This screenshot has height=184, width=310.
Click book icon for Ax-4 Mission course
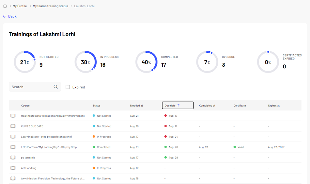pyautogui.click(x=13, y=178)
